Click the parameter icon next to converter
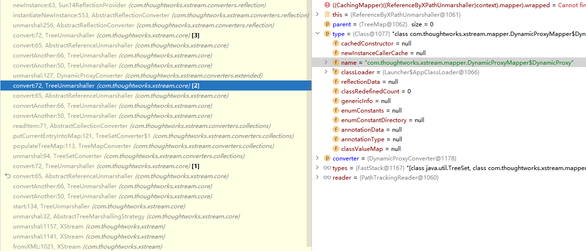 tap(327, 158)
